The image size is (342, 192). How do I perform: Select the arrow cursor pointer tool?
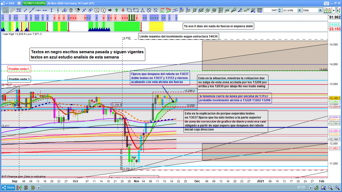point(5,10)
